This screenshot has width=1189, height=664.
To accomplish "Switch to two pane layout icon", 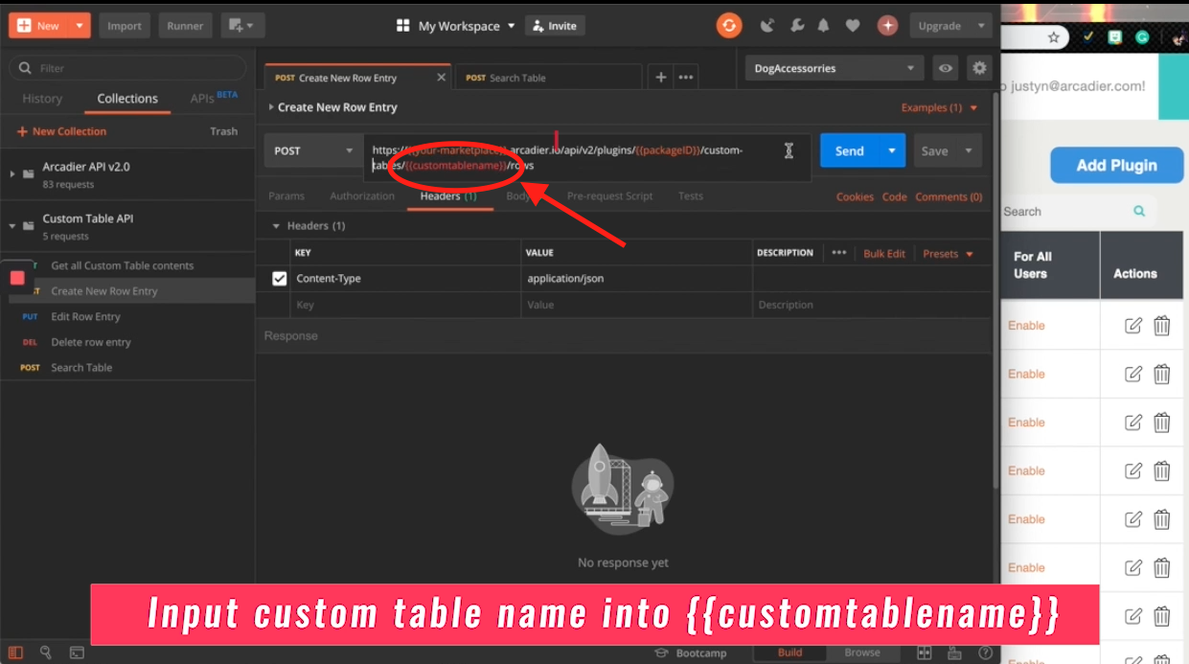I will (925, 653).
